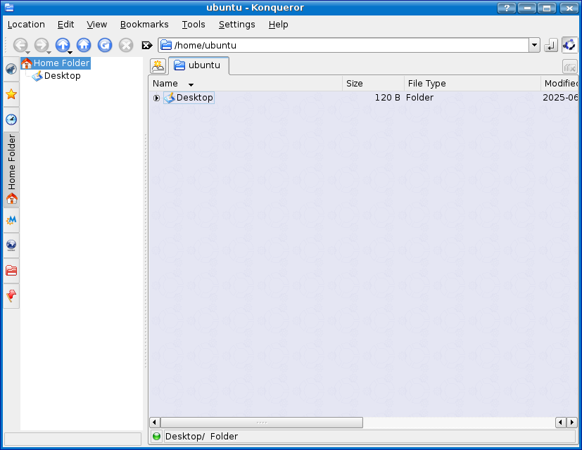Open the Up button dropdown arrow
This screenshot has width=582, height=450.
(x=70, y=53)
